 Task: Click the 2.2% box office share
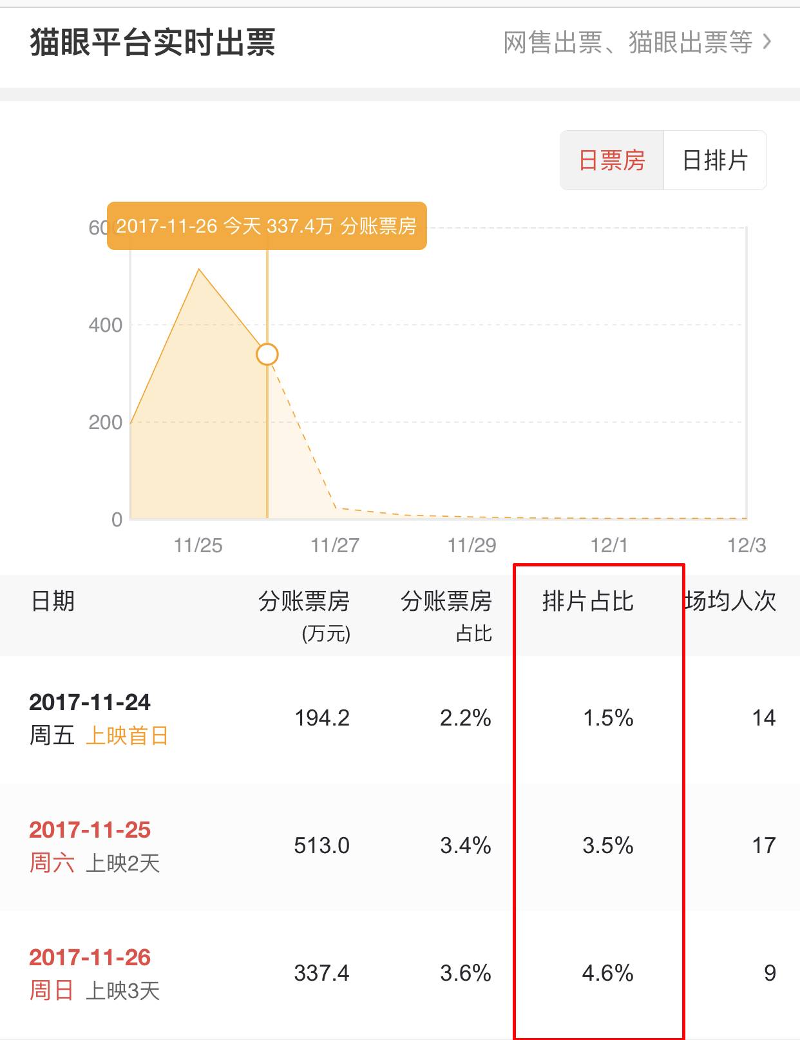[466, 718]
